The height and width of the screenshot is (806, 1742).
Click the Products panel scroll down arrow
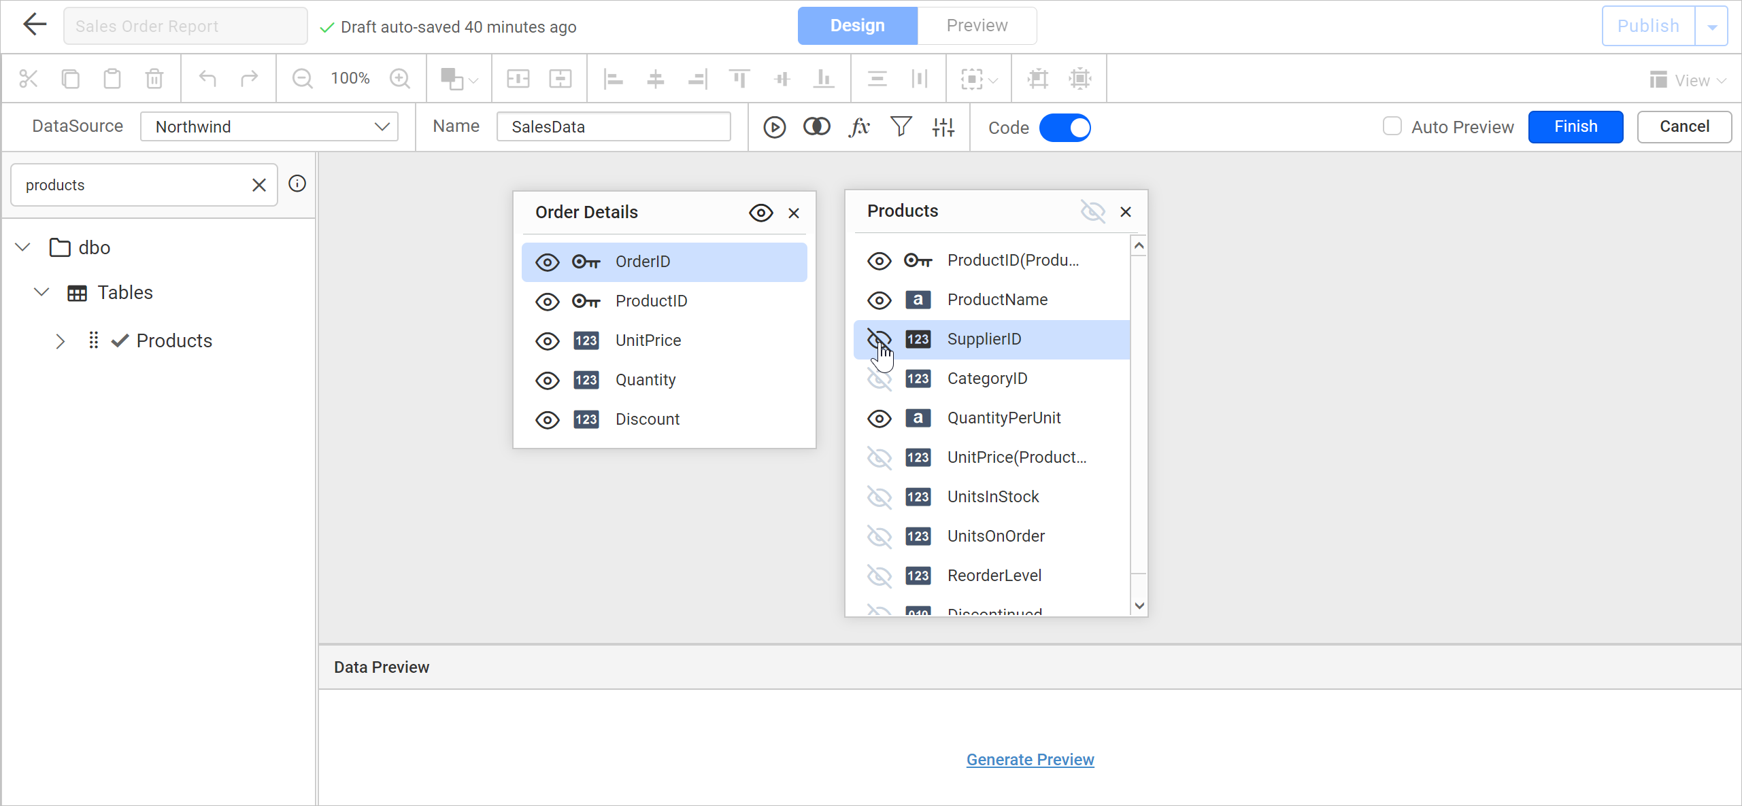pyautogui.click(x=1139, y=605)
